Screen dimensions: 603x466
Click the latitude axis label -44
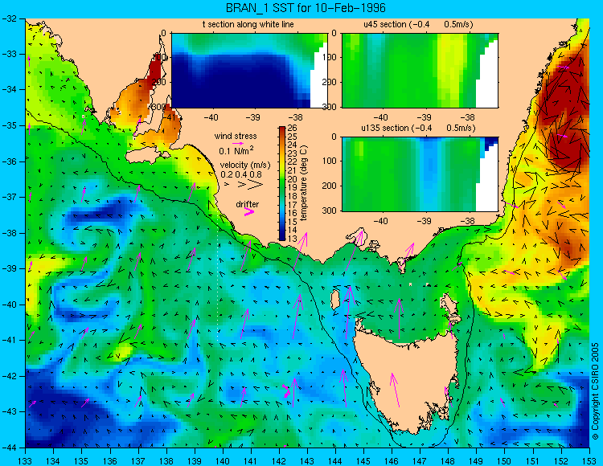(10, 448)
